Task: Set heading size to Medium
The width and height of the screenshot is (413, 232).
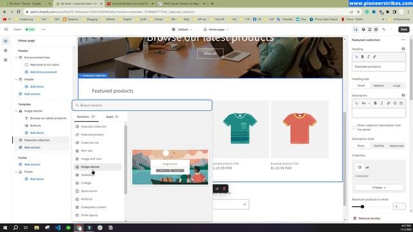Action: tap(379, 86)
